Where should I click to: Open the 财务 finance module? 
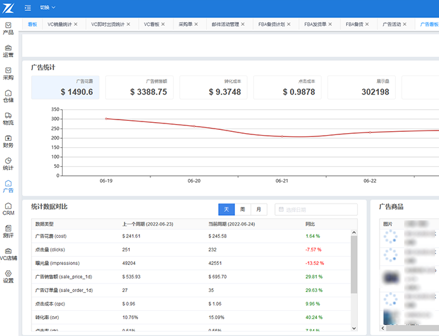pyautogui.click(x=8, y=141)
